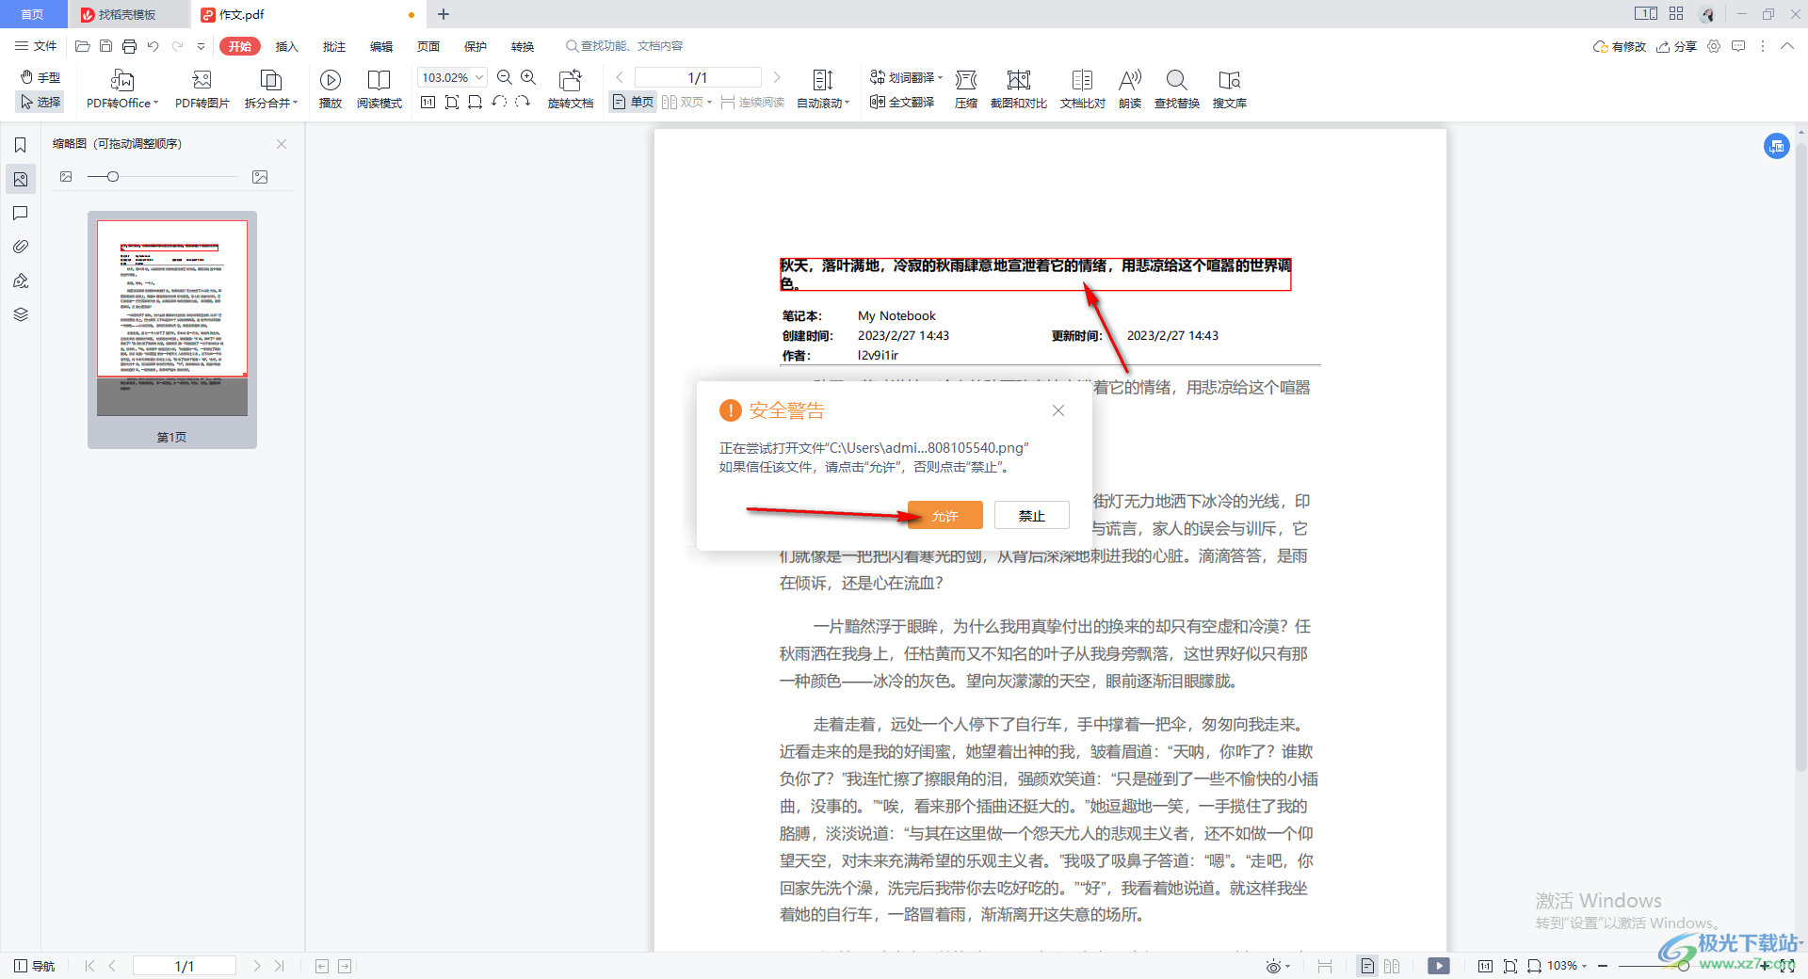
Task: Click 有修改 status button
Action: (1620, 46)
